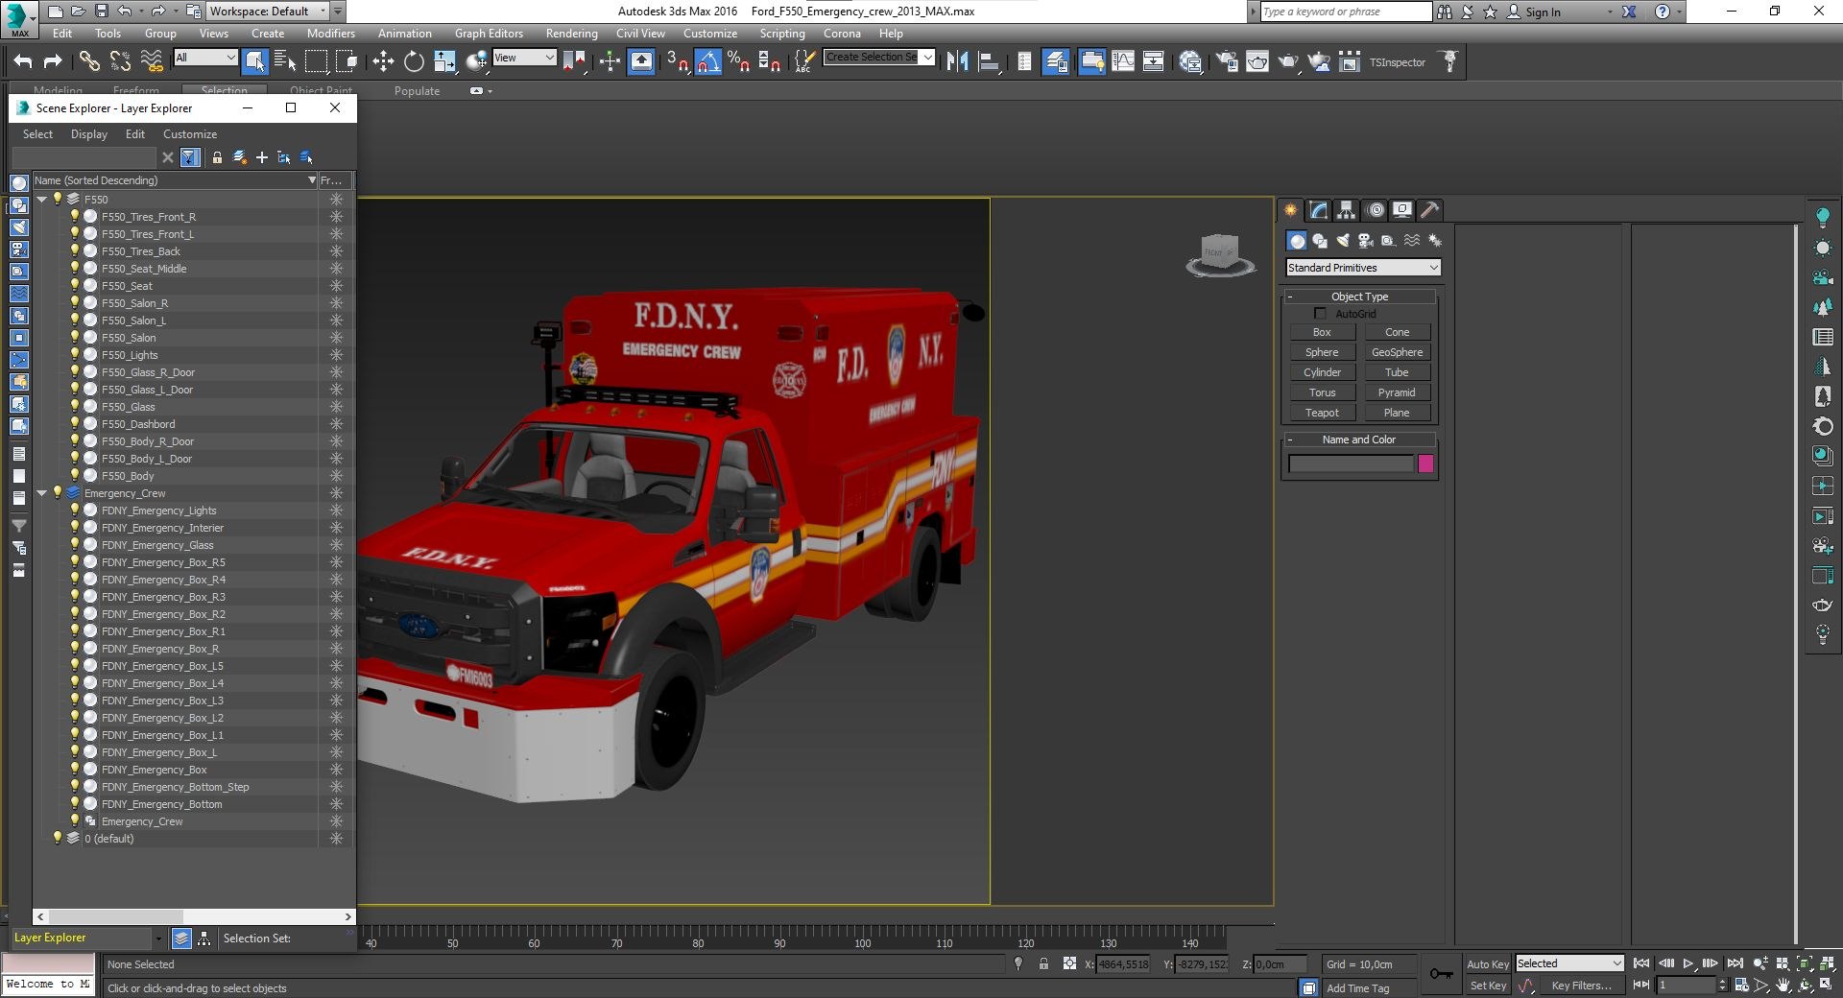Select the Rotate tool in main toolbar
Screen dimensions: 1843x998
click(414, 62)
